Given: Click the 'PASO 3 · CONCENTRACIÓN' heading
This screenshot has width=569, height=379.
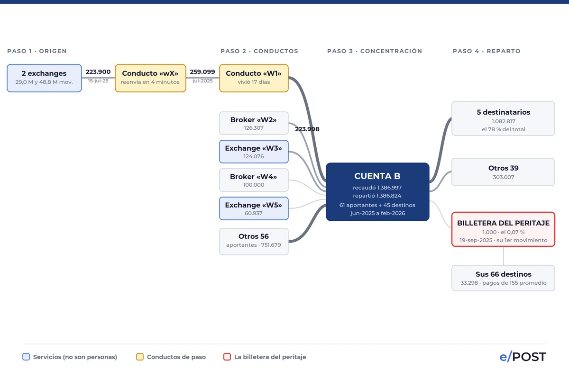Looking at the screenshot, I should point(375,51).
